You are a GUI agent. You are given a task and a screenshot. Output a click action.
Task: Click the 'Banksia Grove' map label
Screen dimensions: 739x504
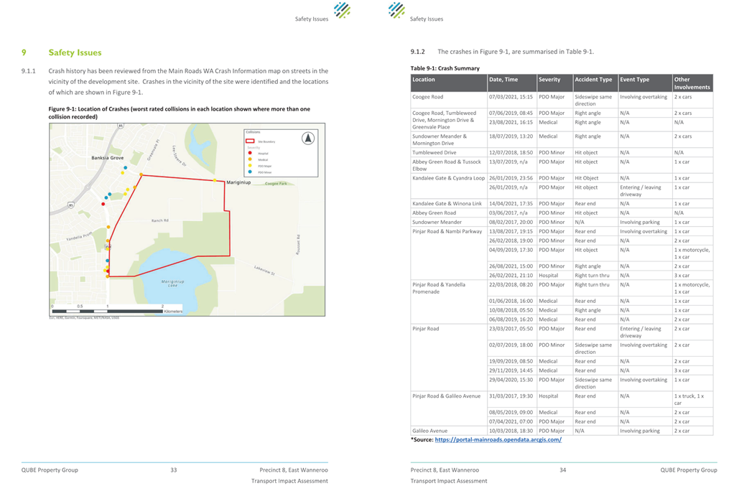[x=108, y=158]
